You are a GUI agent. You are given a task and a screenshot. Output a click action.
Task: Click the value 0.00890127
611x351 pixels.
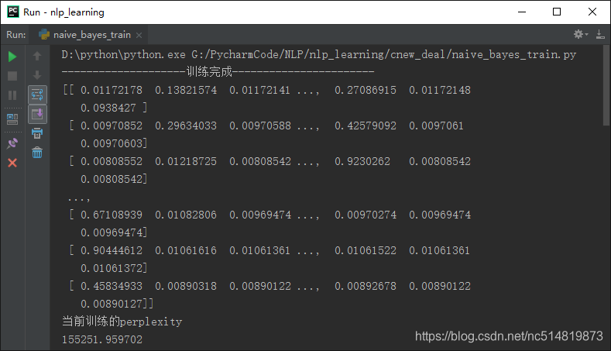pyautogui.click(x=112, y=304)
